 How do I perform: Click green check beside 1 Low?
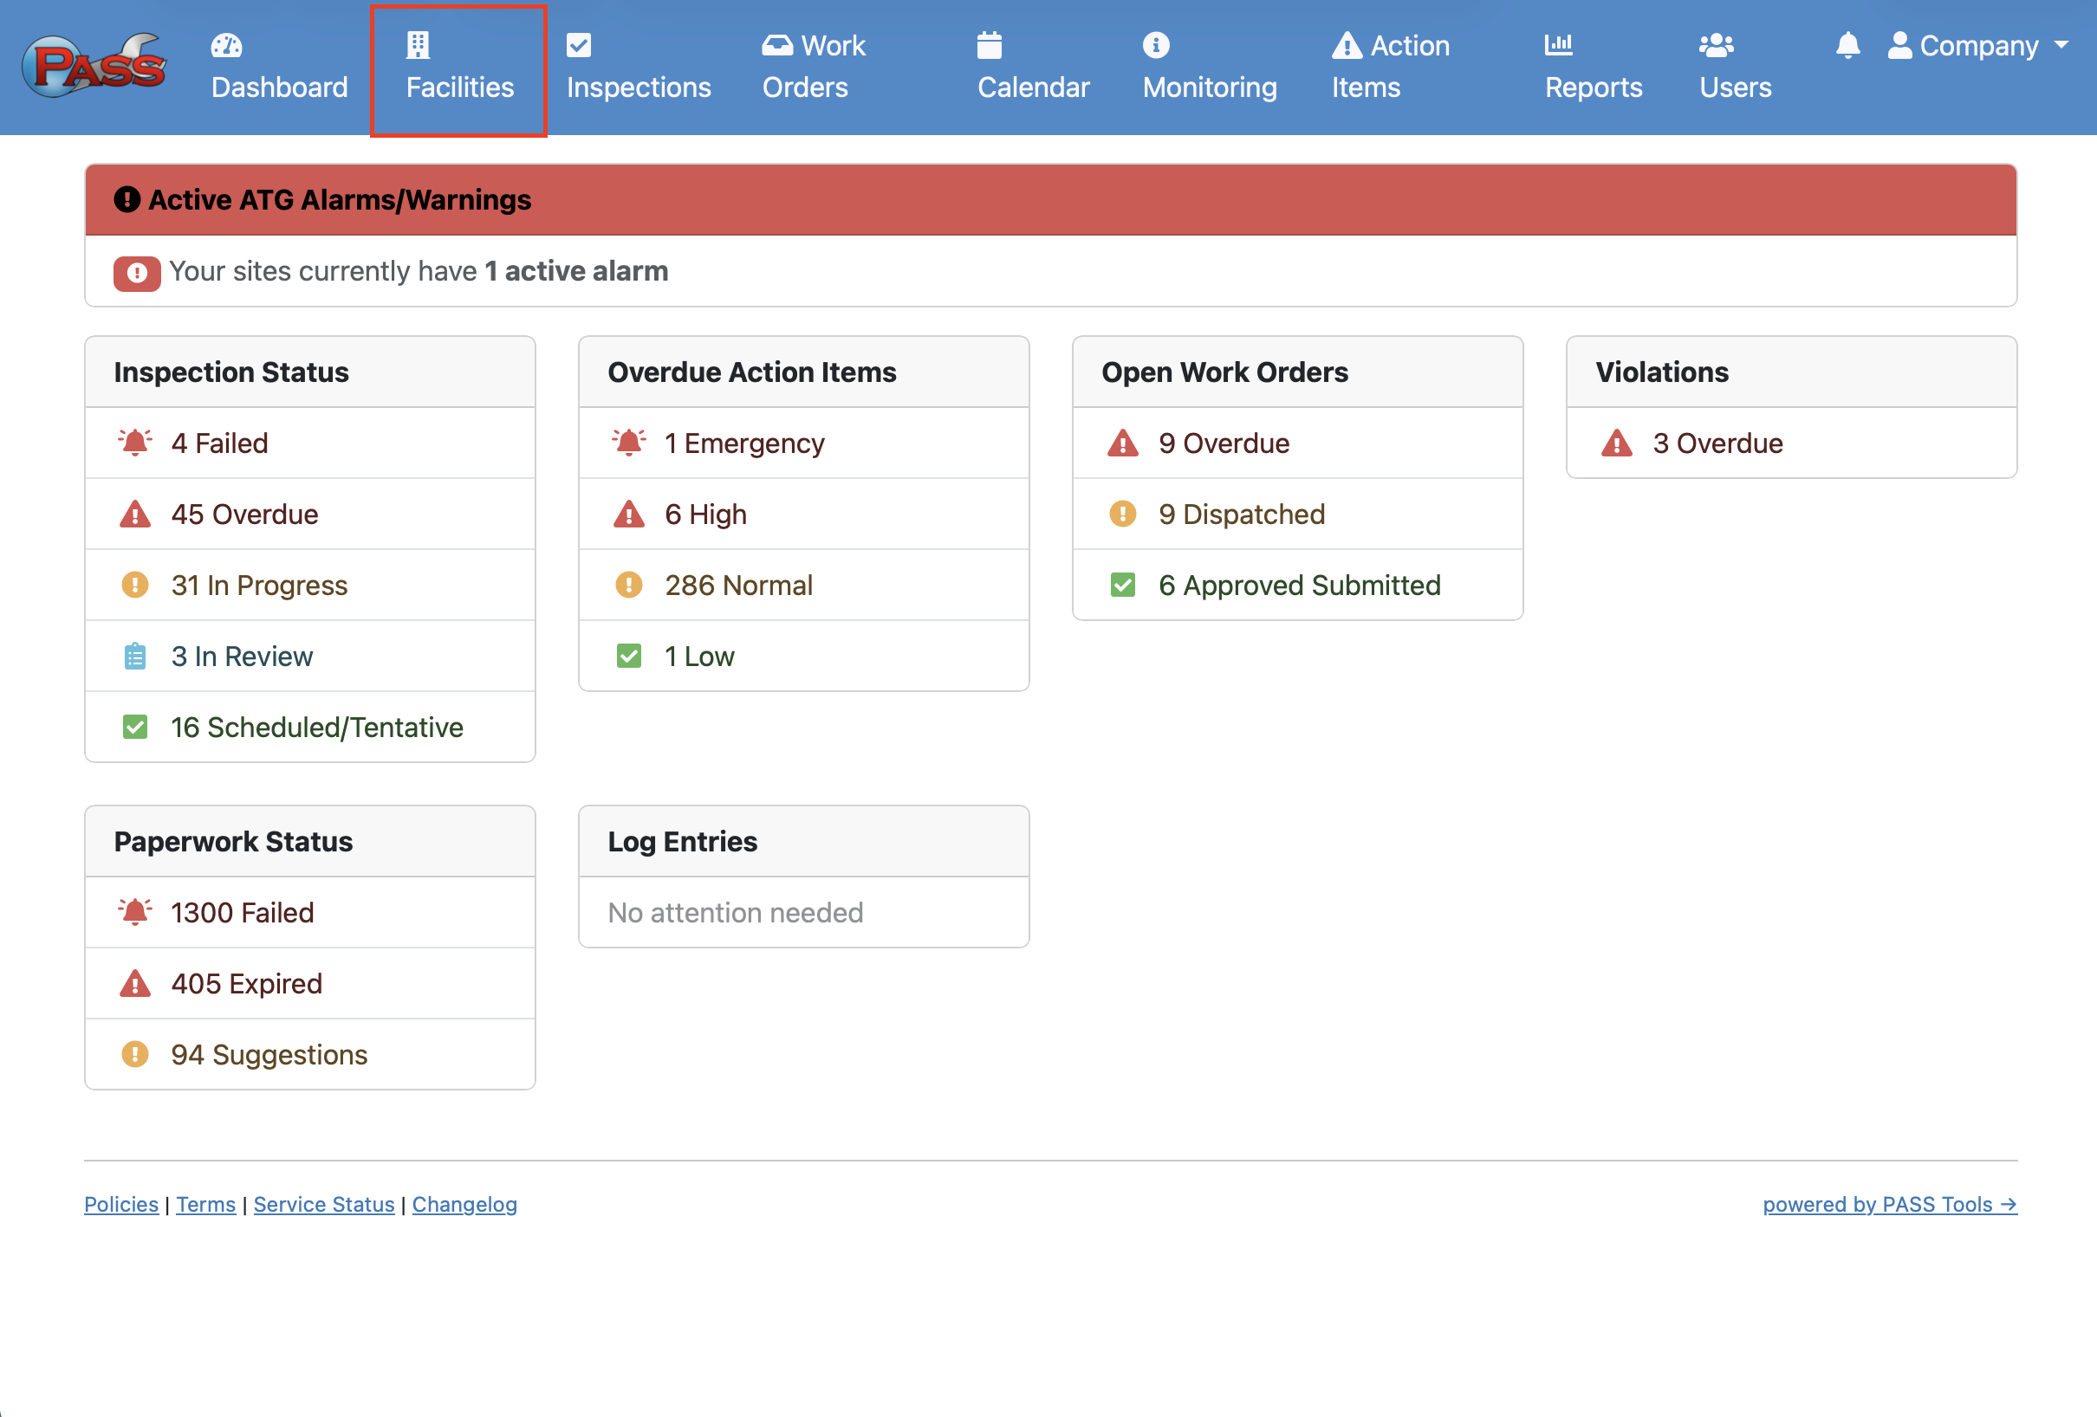(x=629, y=656)
